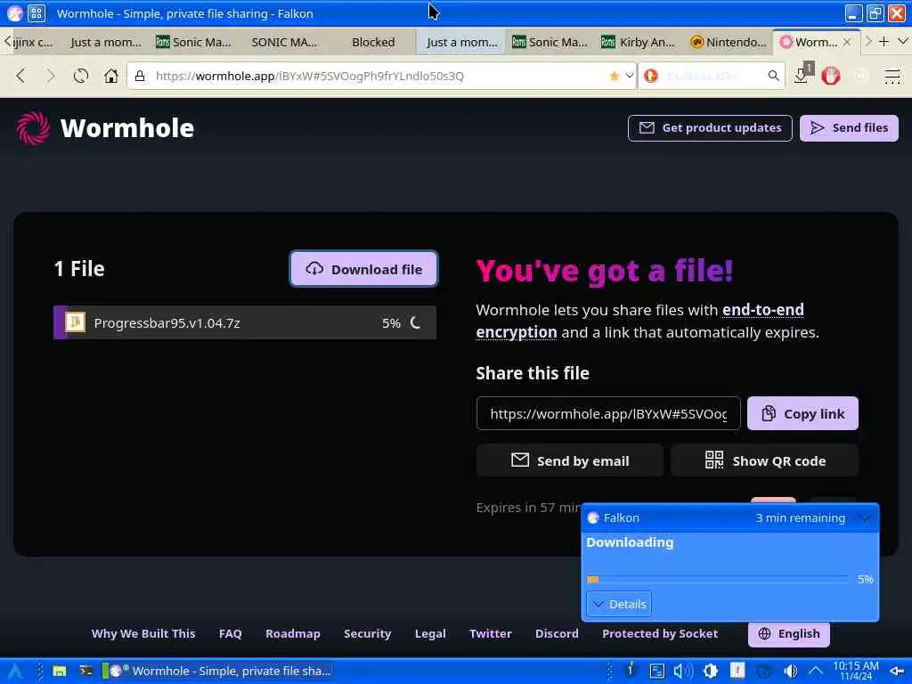Click the magnifier search icon

pyautogui.click(x=773, y=76)
